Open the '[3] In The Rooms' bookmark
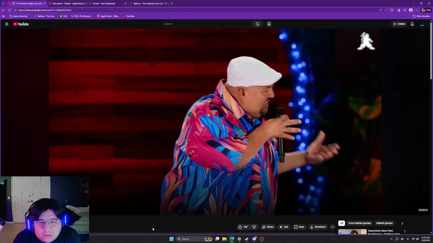The height and width of the screenshot is (243, 433). point(81,16)
